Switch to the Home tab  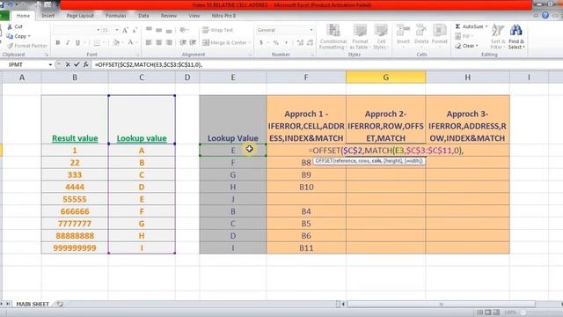(x=23, y=16)
